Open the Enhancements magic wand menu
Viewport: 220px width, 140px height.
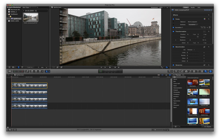[170, 71]
